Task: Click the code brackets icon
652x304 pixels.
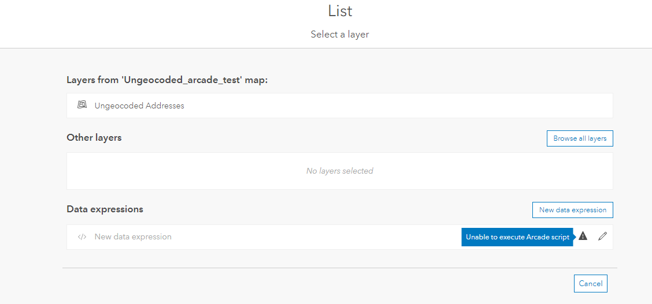Action: click(82, 237)
